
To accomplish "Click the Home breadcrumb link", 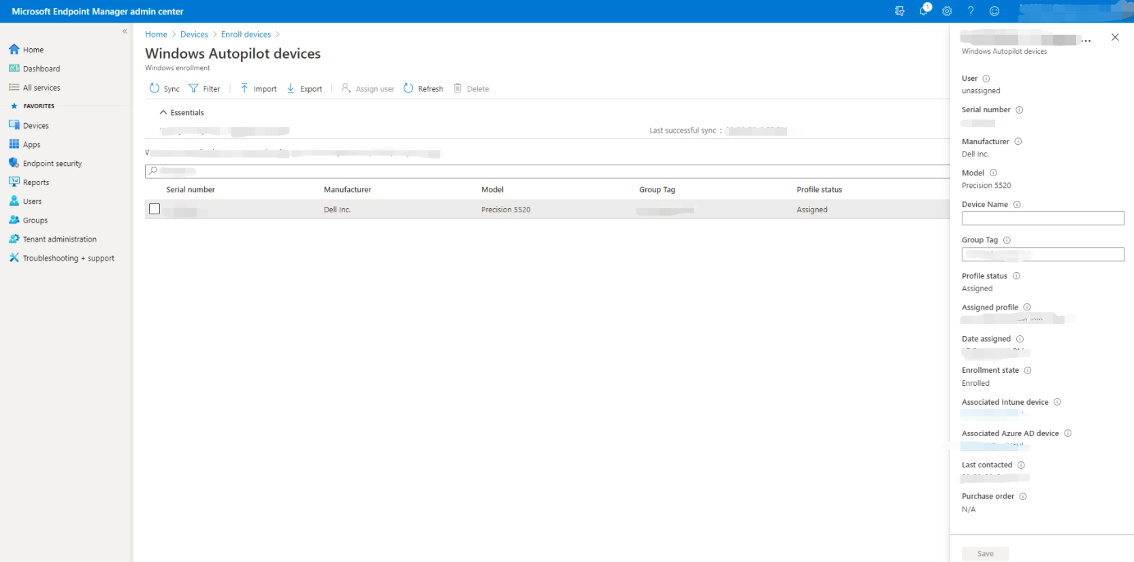I will coord(156,35).
